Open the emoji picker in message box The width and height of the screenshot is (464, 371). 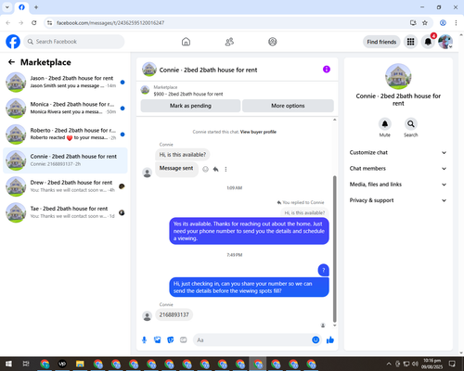pos(316,340)
